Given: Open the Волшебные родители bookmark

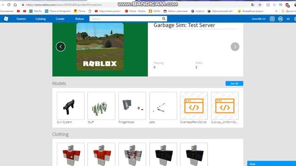Looking at the screenshot, I should (x=251, y=11).
